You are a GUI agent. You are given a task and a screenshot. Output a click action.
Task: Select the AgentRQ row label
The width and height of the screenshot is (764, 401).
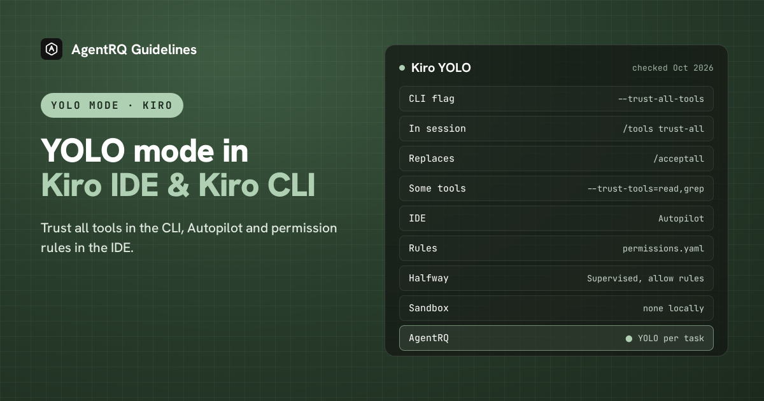428,338
